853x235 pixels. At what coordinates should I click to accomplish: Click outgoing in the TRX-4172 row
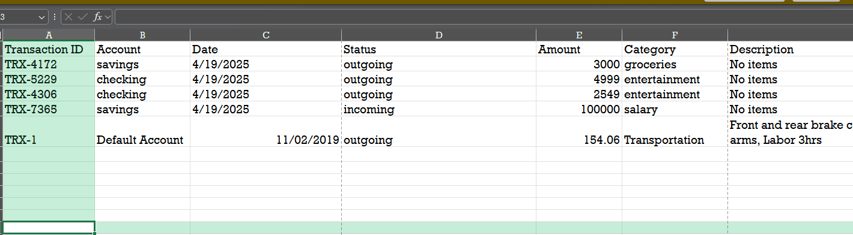(439, 64)
